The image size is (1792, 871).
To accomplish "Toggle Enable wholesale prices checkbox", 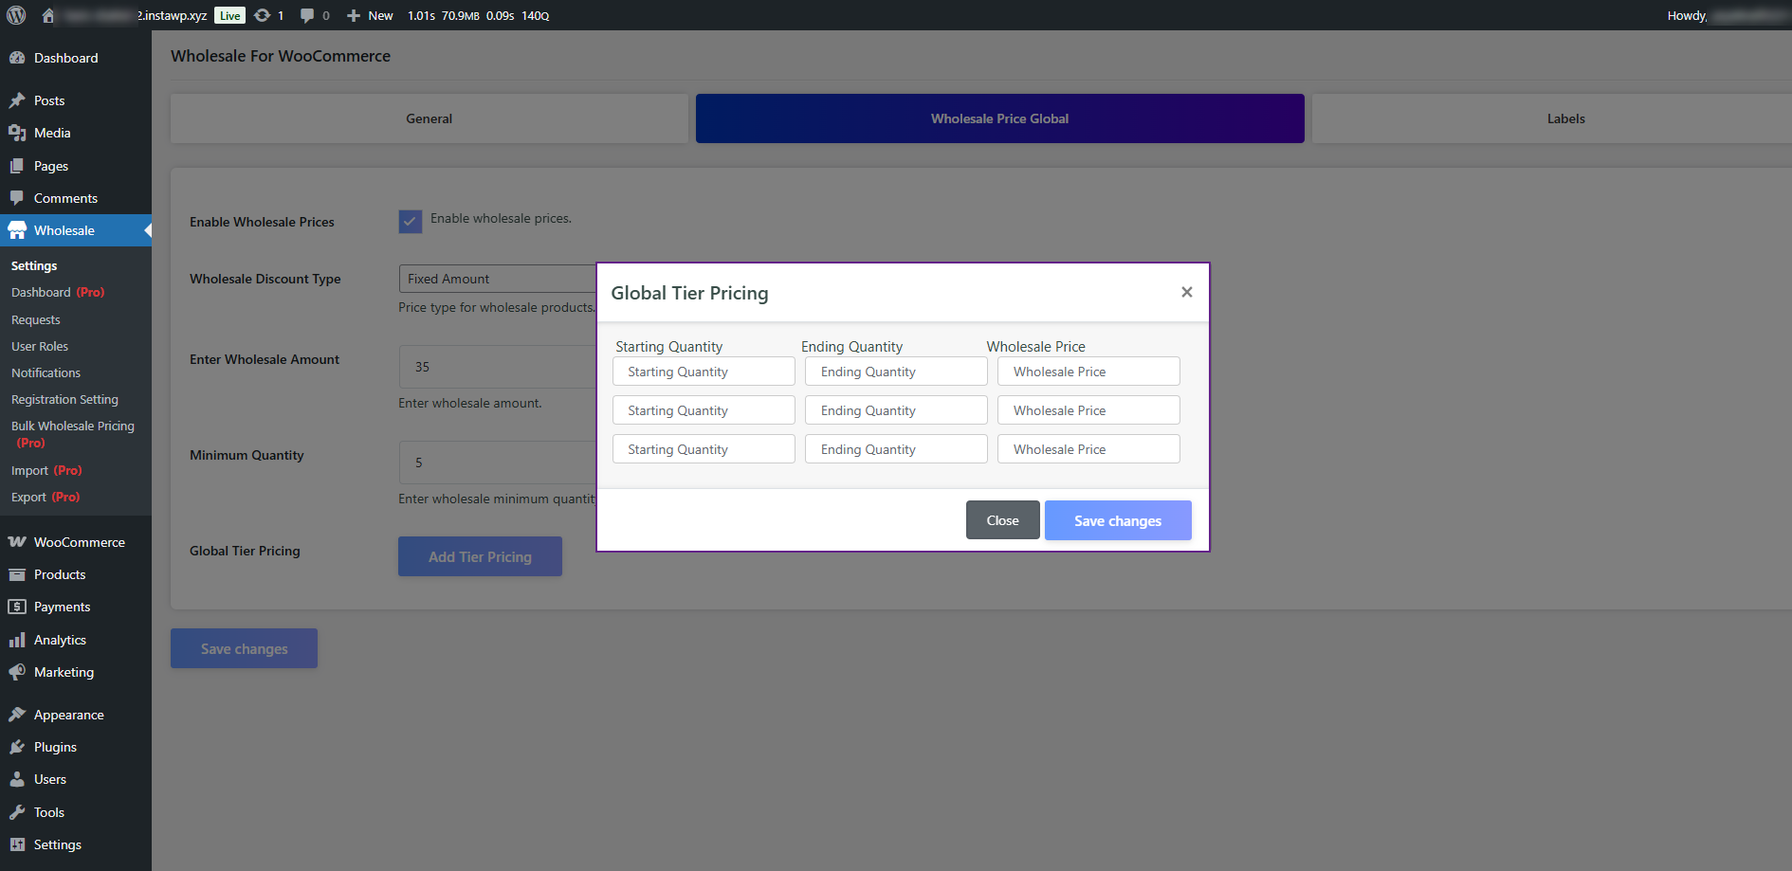I will [411, 221].
